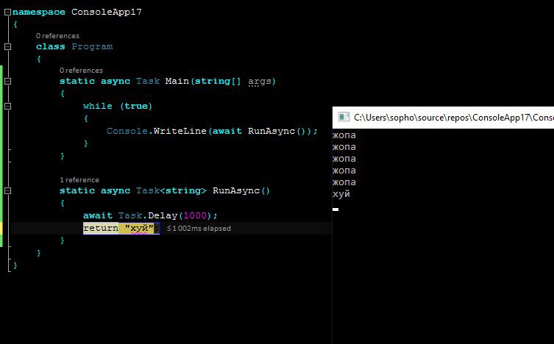Click the highlighted "return" keyword
The image size is (554, 344).
point(101,229)
